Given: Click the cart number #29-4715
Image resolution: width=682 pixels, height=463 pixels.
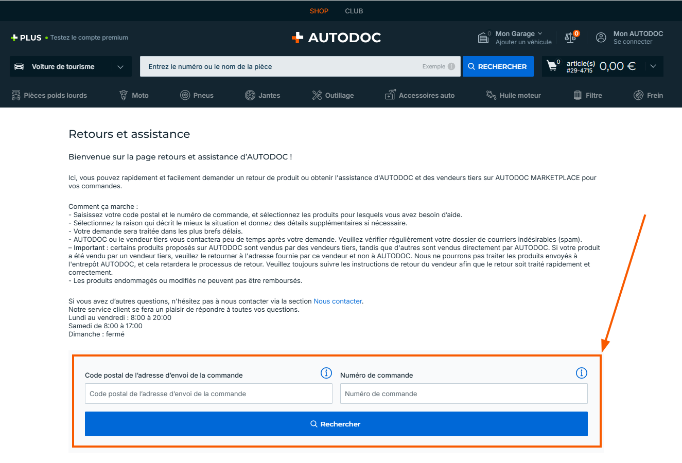Looking at the screenshot, I should [x=580, y=70].
